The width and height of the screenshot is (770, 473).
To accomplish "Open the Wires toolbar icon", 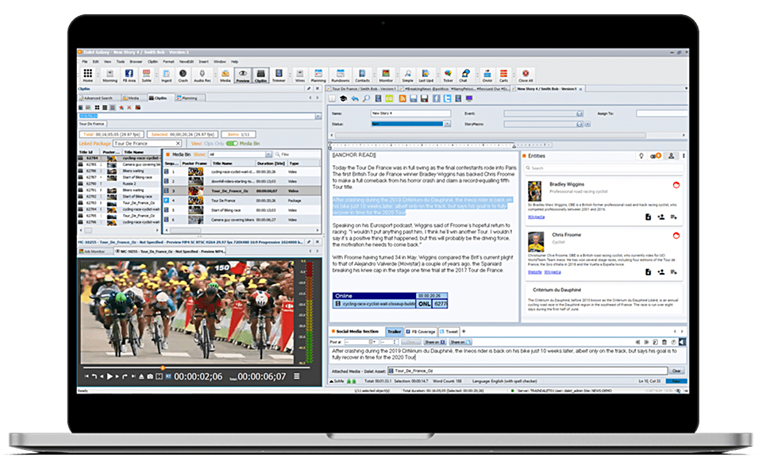I will [299, 75].
